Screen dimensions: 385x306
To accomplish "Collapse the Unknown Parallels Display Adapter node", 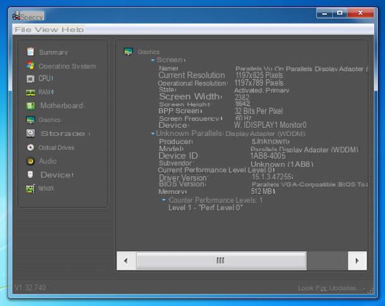I will (x=153, y=133).
